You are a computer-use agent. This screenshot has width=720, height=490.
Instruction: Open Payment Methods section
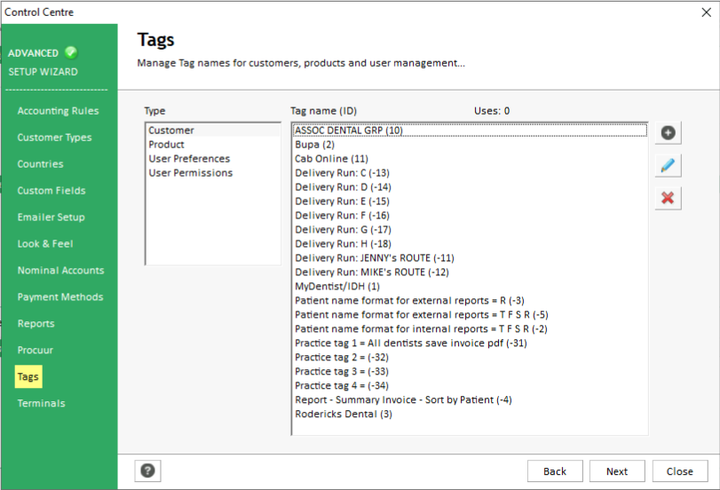pos(60,297)
